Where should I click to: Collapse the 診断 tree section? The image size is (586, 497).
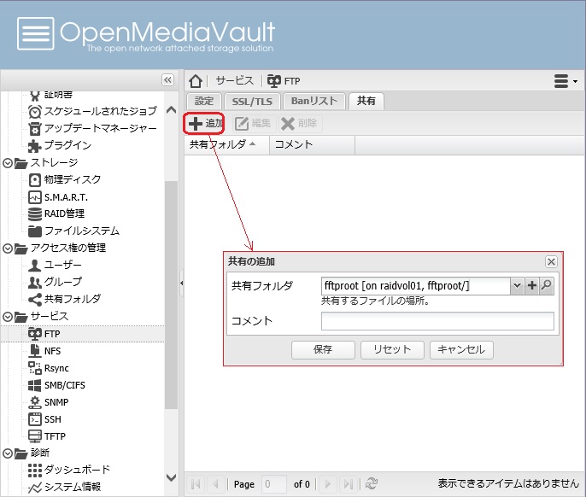(x=8, y=453)
